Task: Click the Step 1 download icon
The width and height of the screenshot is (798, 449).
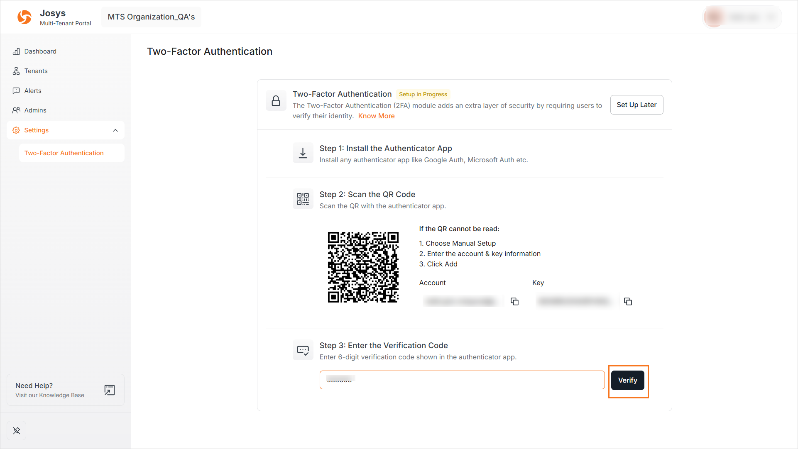Action: [303, 153]
